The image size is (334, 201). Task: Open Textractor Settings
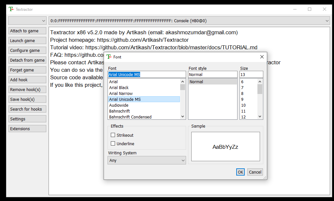tap(27, 118)
